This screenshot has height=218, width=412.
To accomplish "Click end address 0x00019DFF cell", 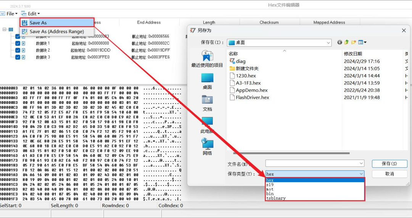I will click(151, 50).
